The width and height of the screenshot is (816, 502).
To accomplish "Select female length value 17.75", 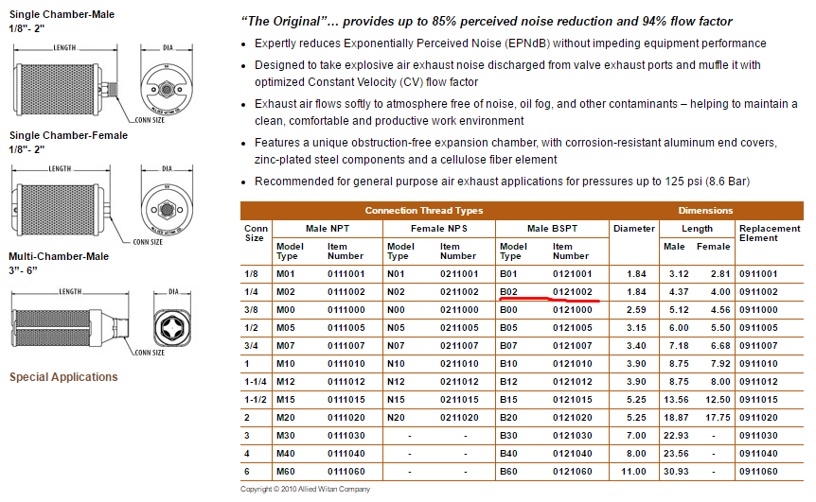I will (718, 418).
